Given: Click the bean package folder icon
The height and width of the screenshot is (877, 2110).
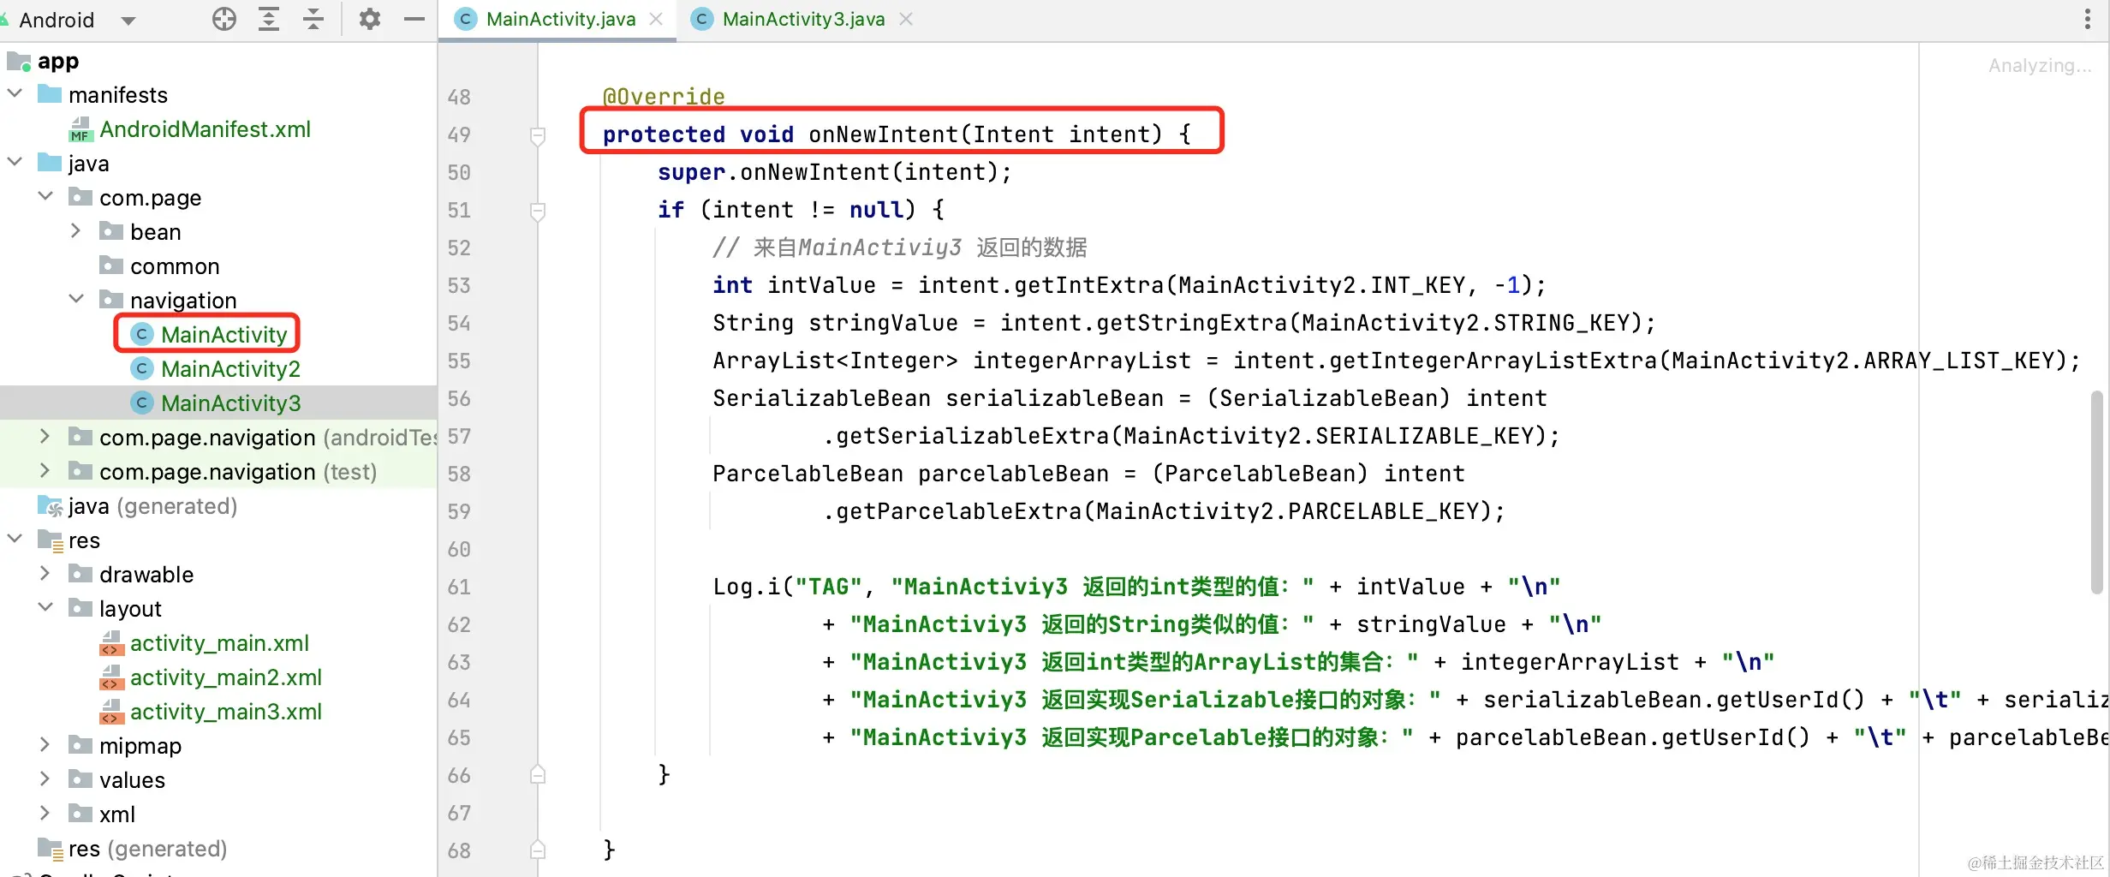Looking at the screenshot, I should click(x=111, y=230).
